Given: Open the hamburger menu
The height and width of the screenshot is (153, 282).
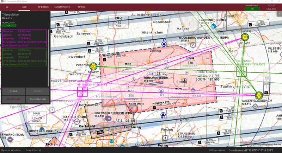Looking at the screenshot, I should pyautogui.click(x=7, y=7).
